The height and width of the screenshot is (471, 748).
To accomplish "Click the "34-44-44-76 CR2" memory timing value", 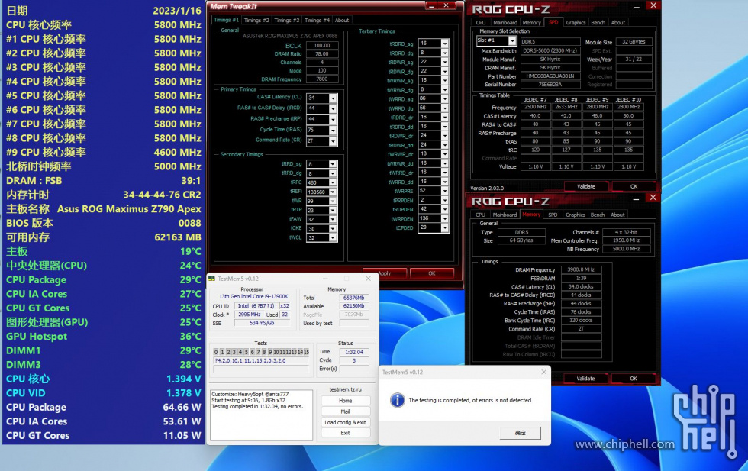I will coord(162,195).
